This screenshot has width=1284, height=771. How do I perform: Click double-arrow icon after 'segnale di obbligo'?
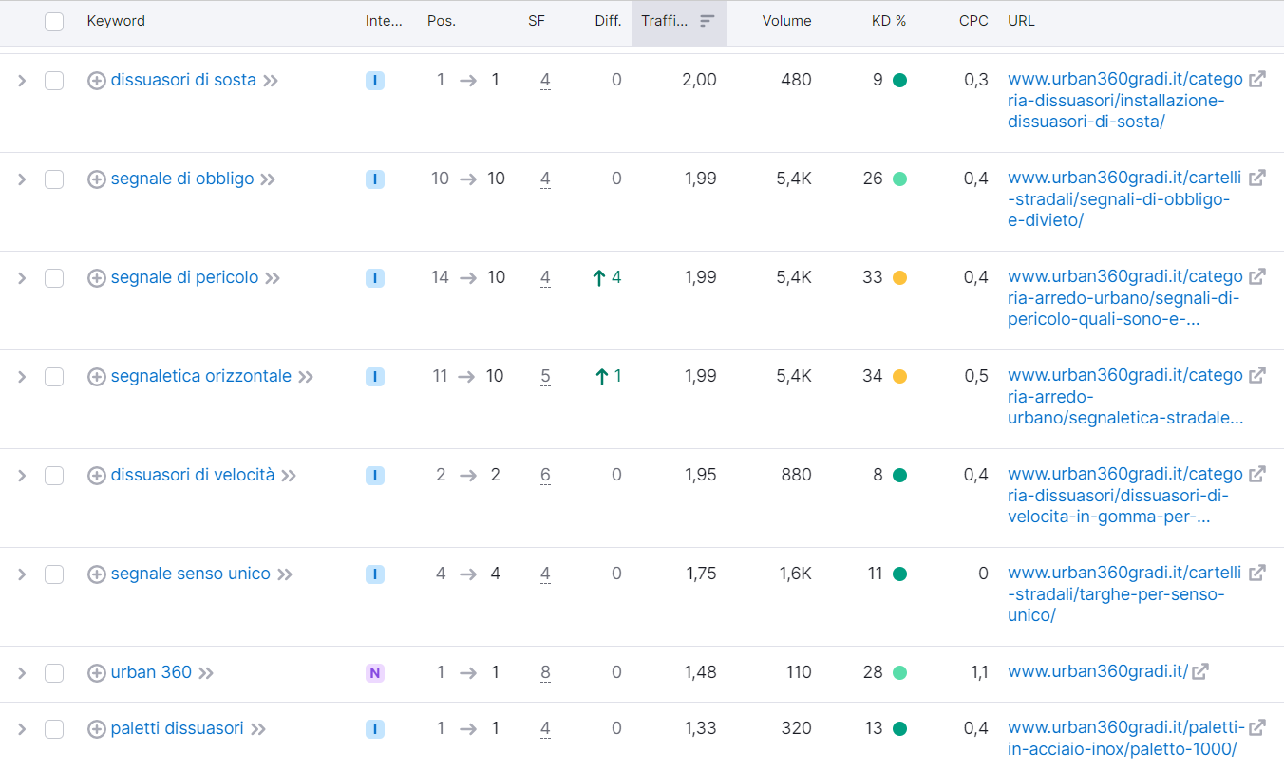click(x=268, y=179)
